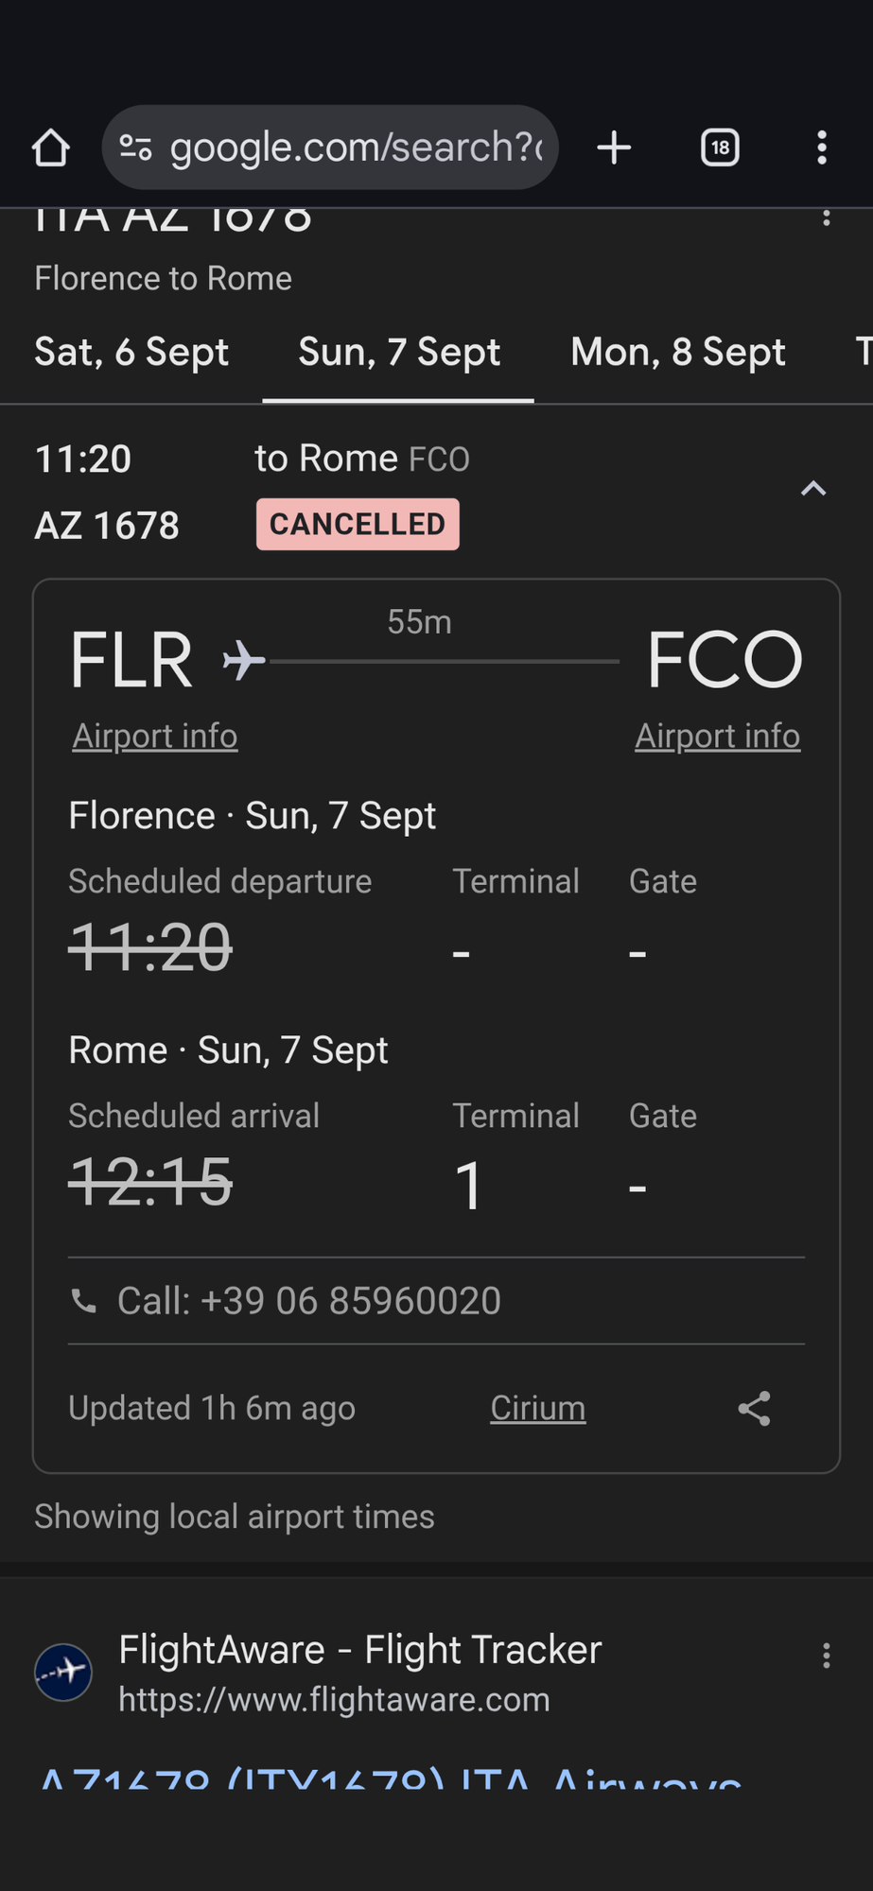Open a new tab with plus icon
The width and height of the screenshot is (873, 1891).
(x=614, y=147)
